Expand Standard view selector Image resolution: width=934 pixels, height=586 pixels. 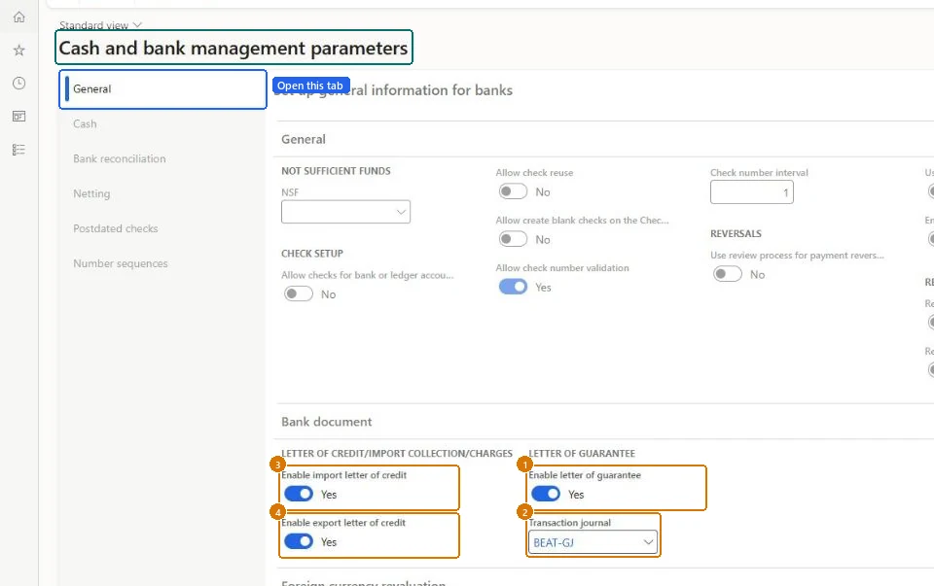click(x=100, y=25)
